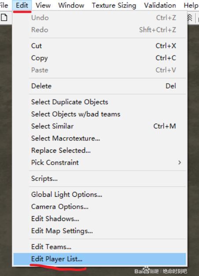
Task: Select Edit Teams menu entry
Action: tap(99, 247)
